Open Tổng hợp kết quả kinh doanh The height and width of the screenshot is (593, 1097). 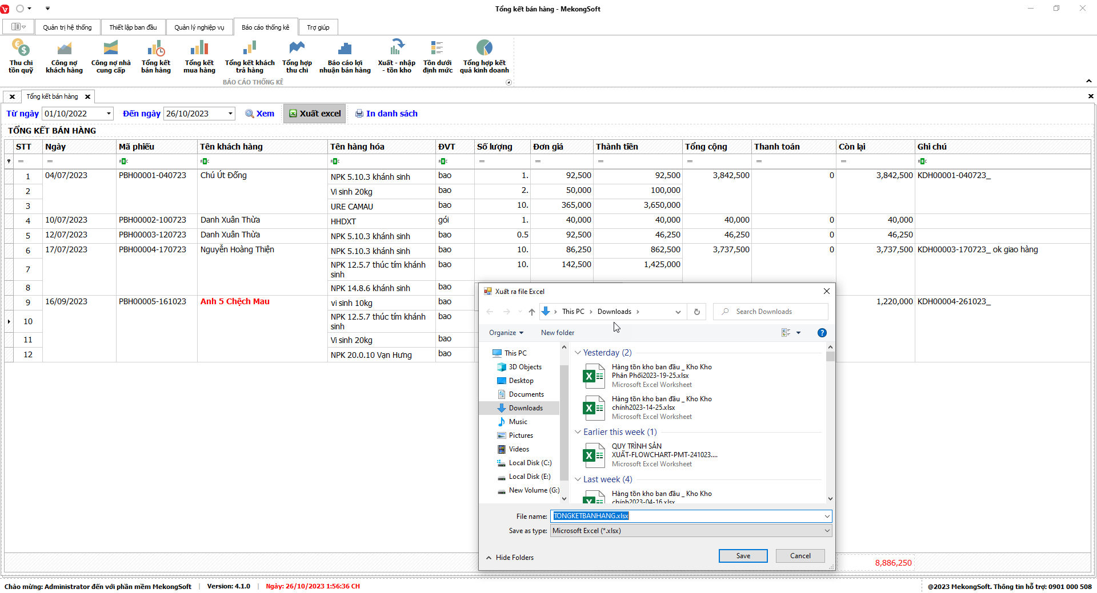[484, 56]
